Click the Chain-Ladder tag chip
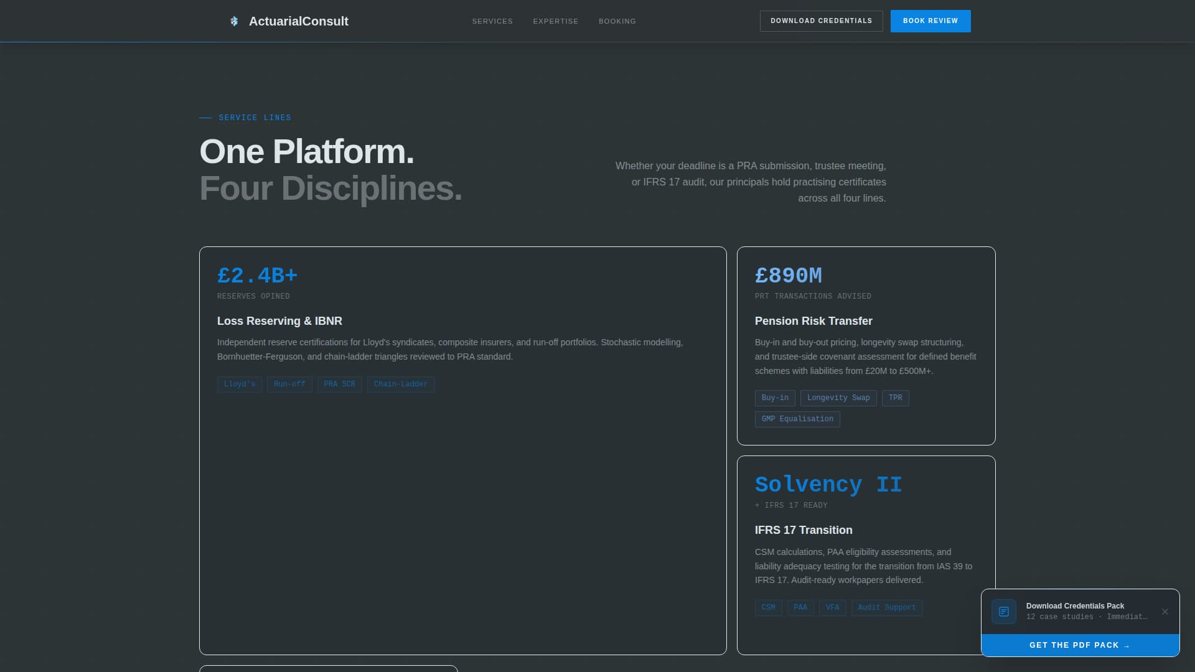The height and width of the screenshot is (672, 1195). (x=400, y=384)
